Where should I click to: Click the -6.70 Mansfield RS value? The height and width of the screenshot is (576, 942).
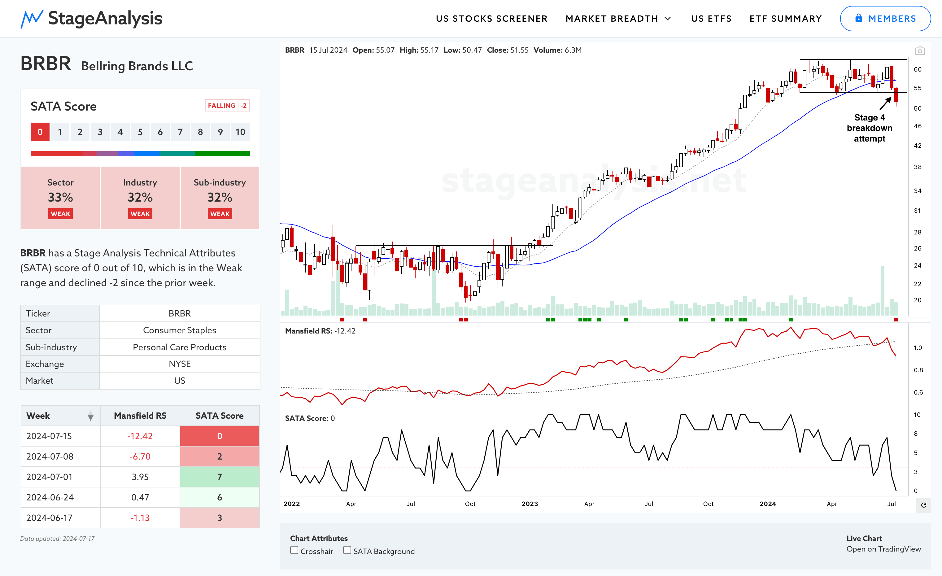(140, 457)
